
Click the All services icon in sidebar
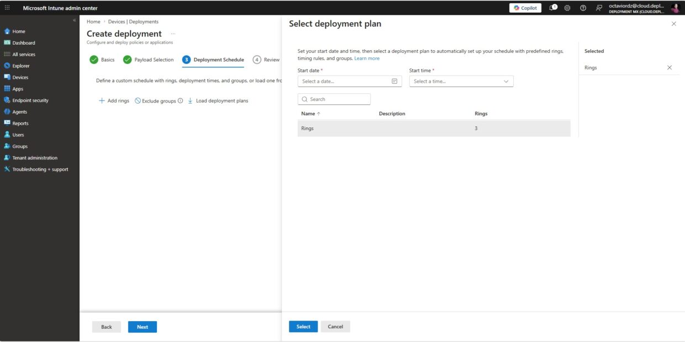coord(7,54)
